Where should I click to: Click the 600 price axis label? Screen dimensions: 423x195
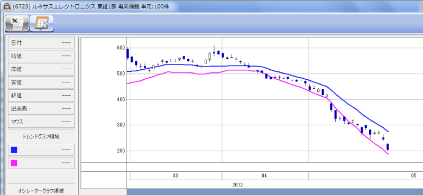tap(121, 48)
